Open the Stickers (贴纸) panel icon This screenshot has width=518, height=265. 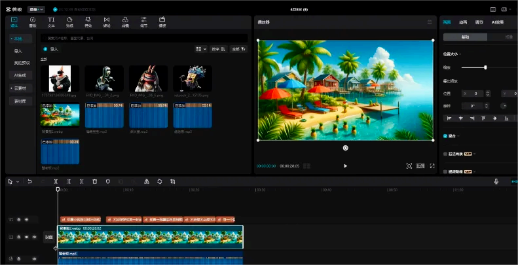click(x=69, y=22)
